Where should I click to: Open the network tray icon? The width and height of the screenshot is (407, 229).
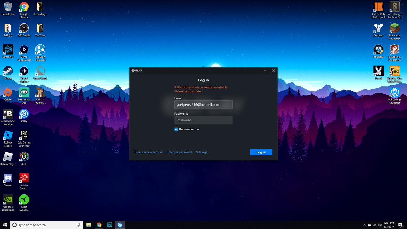(375, 225)
